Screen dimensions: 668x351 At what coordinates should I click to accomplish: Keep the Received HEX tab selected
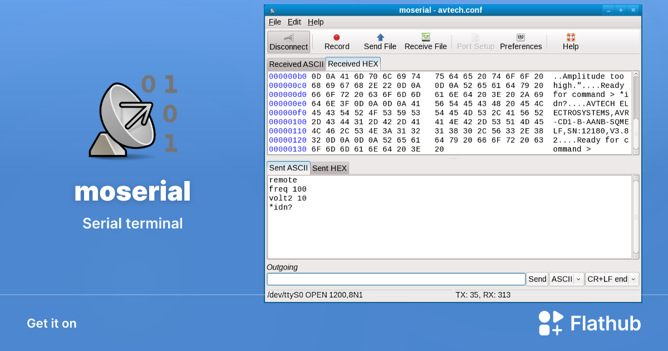pos(352,64)
